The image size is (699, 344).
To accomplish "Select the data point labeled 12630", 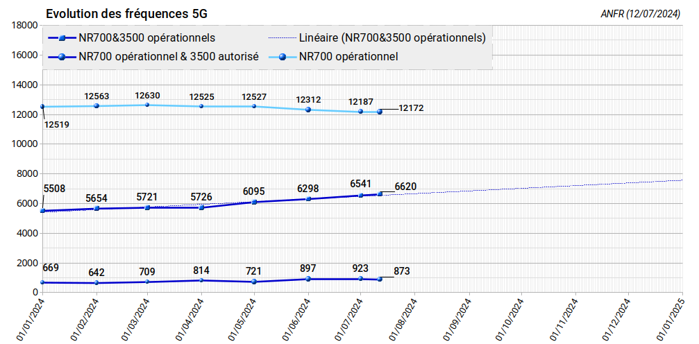I will pyautogui.click(x=147, y=105).
